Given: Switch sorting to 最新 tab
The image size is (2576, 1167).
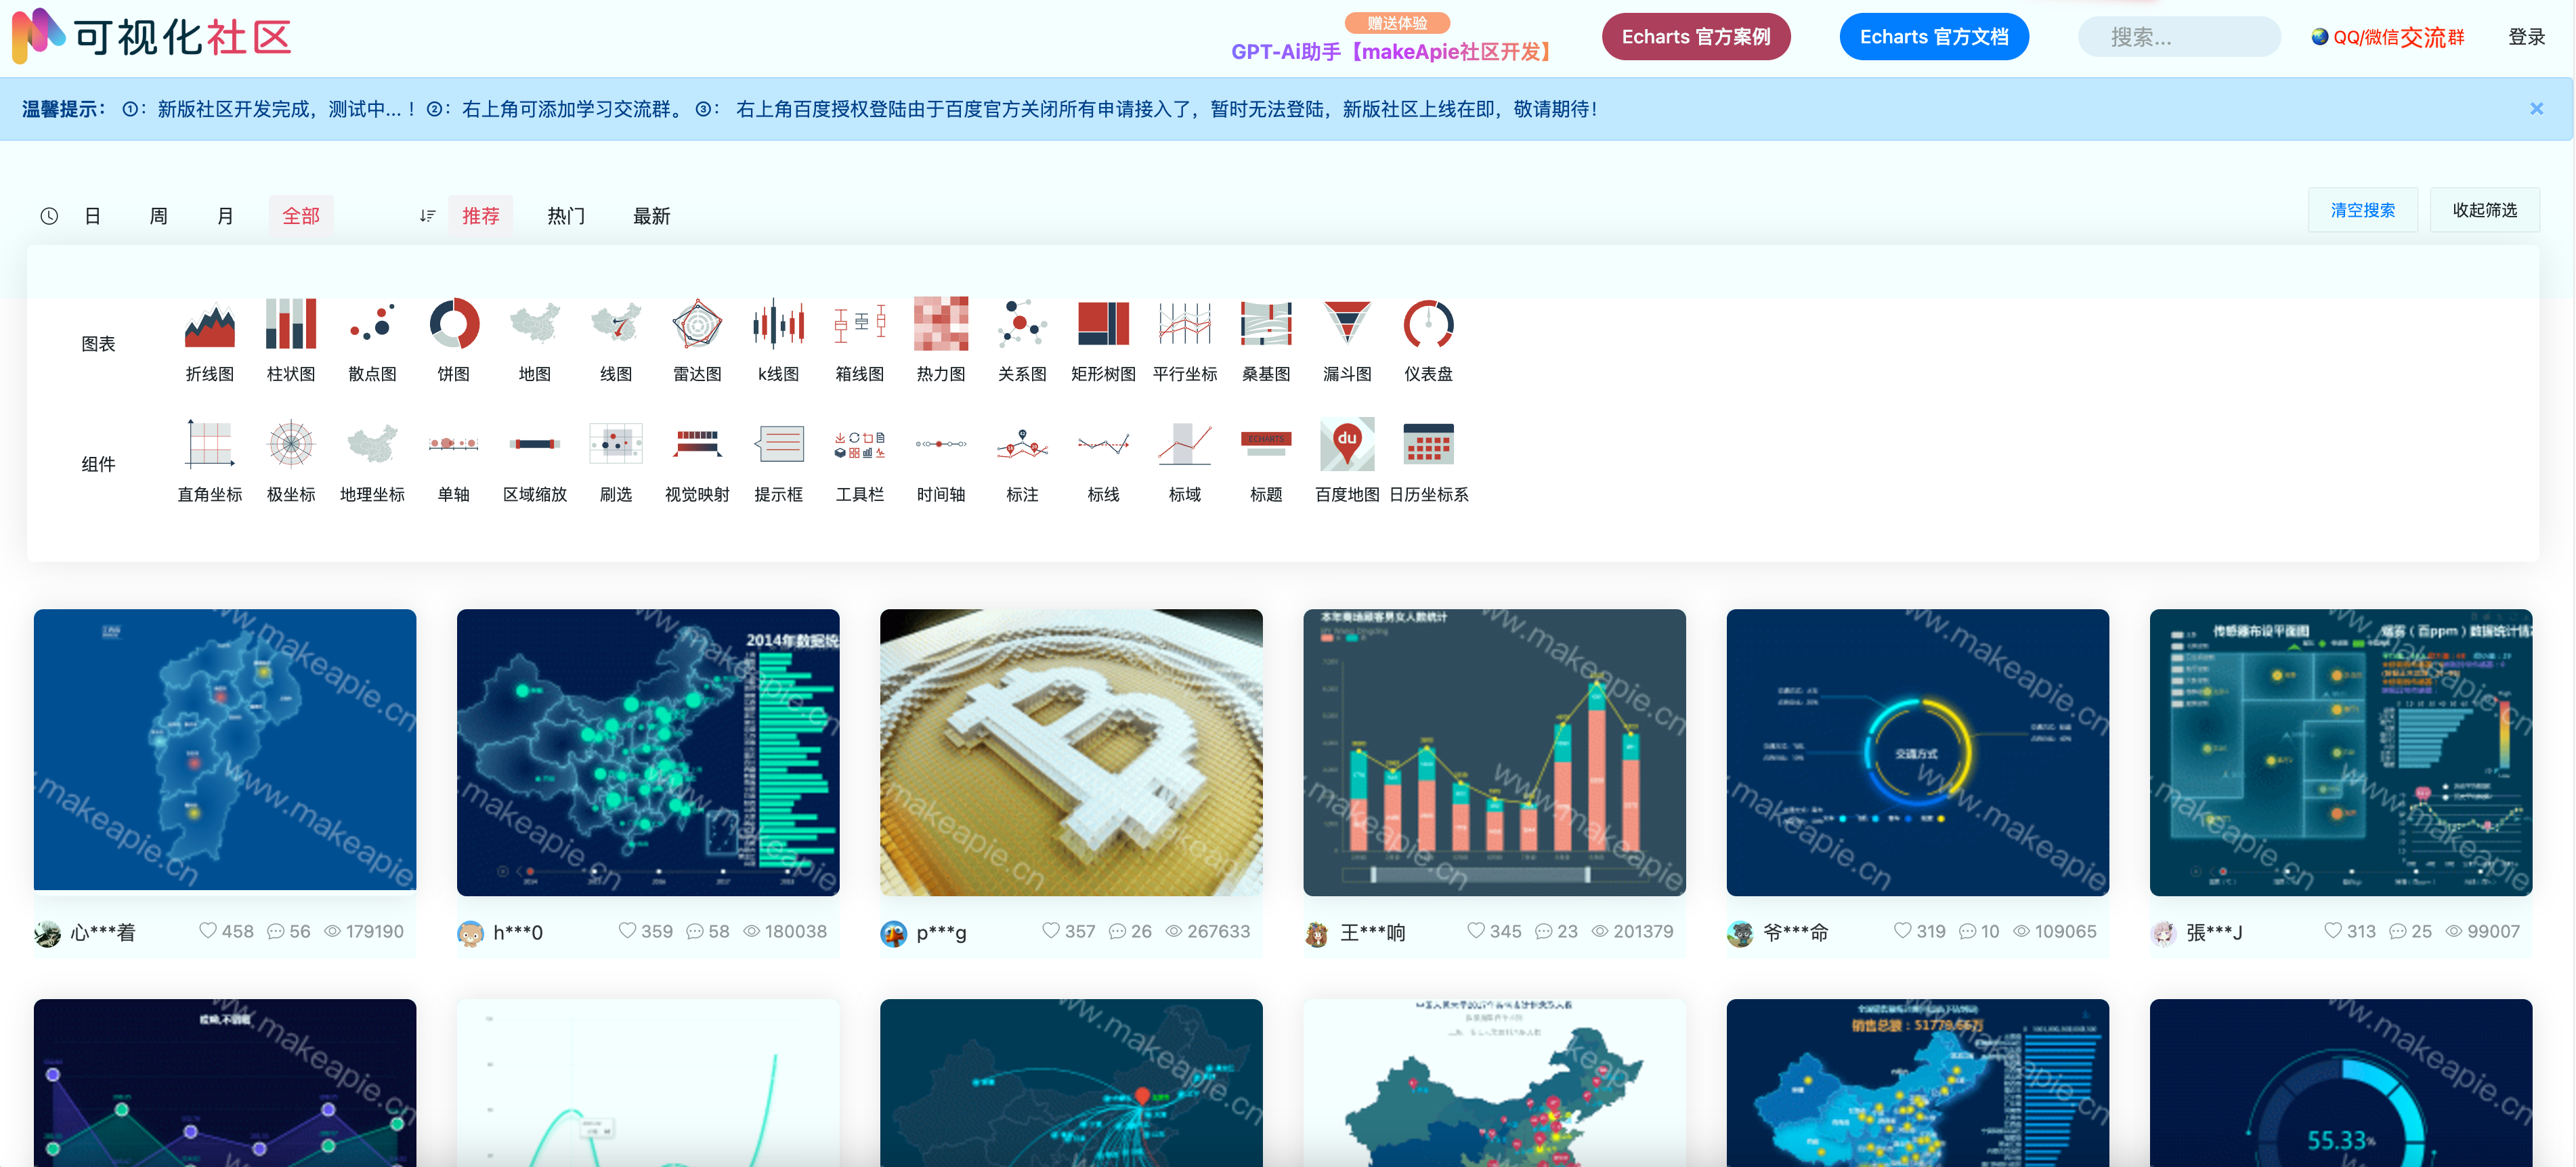Looking at the screenshot, I should click(651, 216).
